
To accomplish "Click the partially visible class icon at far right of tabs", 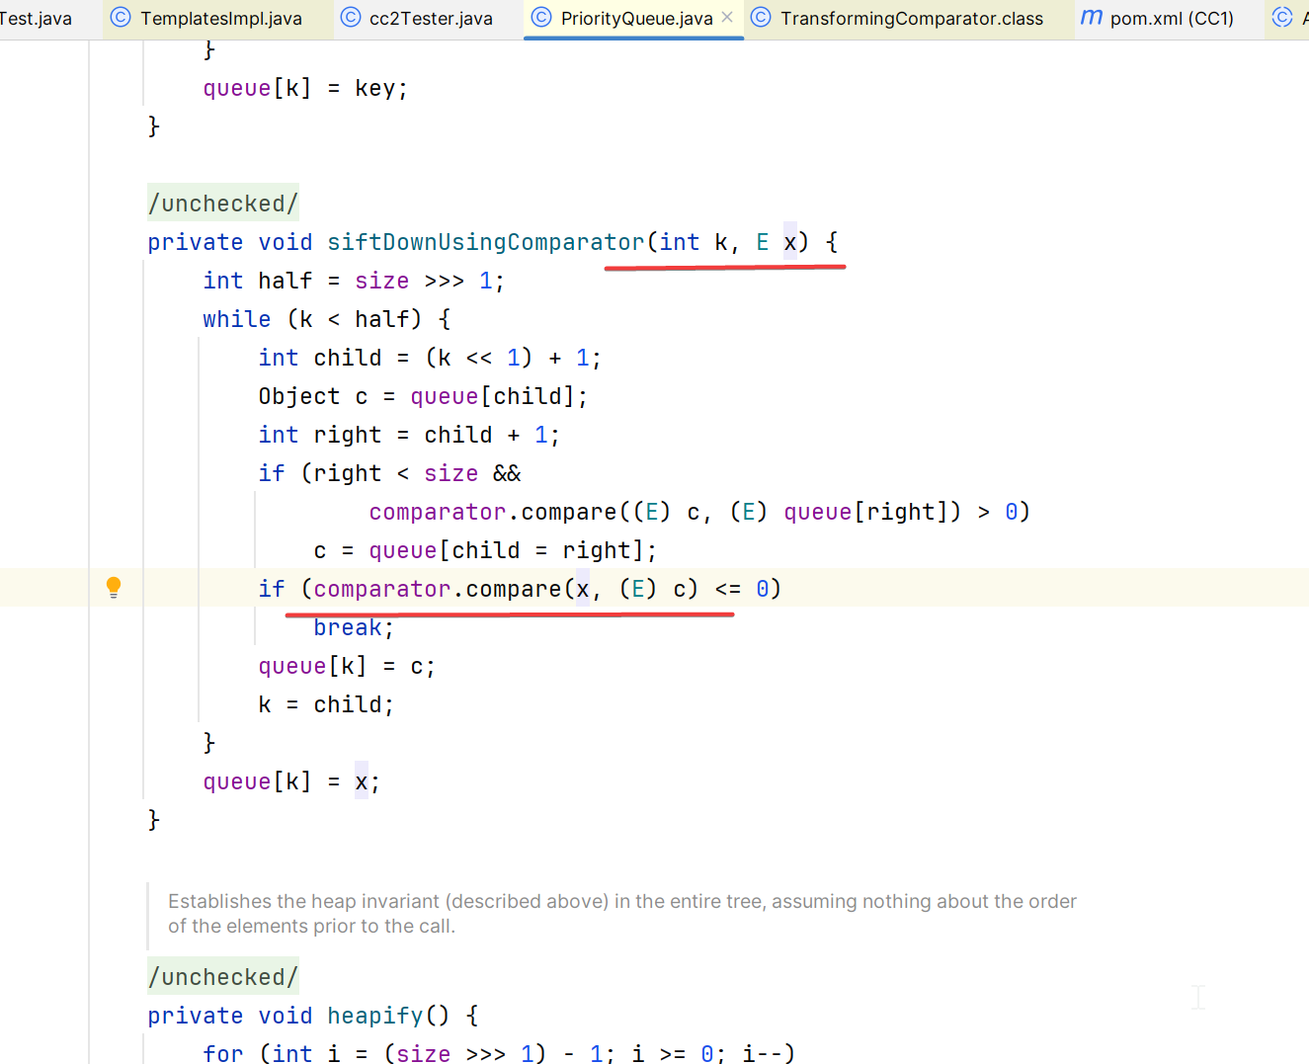I will coord(1282,18).
